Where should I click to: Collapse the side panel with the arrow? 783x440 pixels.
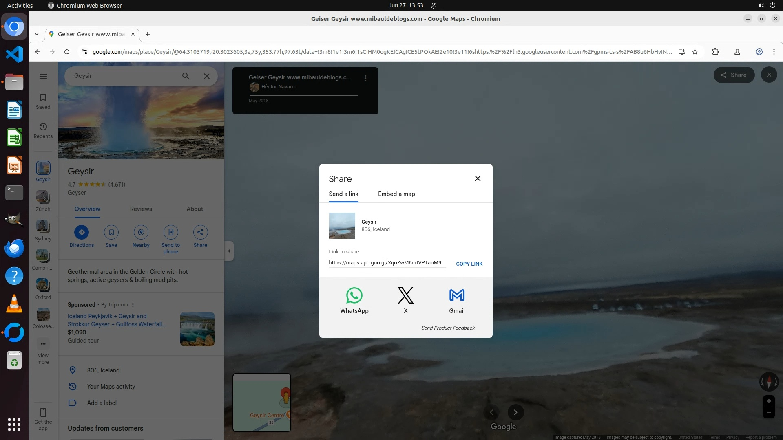point(229,251)
